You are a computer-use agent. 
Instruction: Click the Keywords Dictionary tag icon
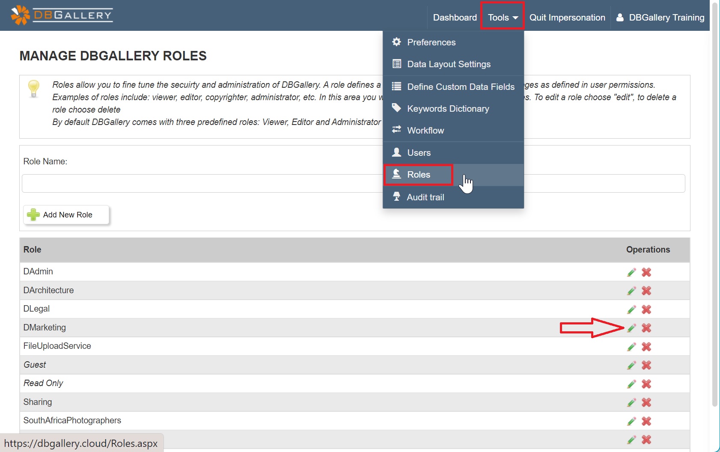[x=396, y=108]
